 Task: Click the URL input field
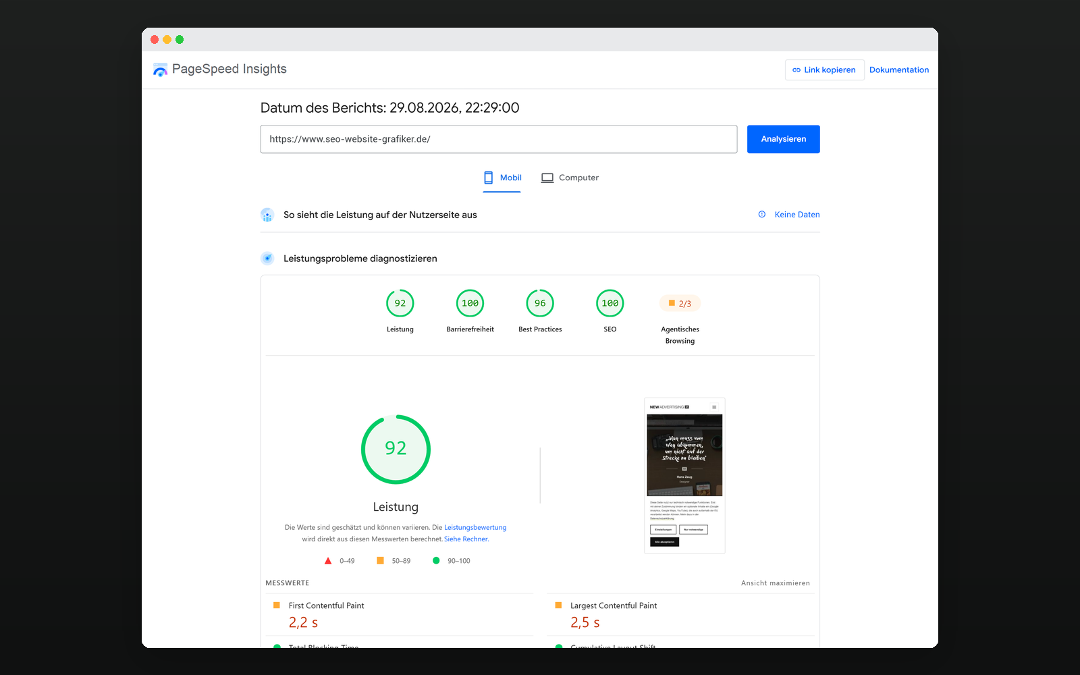pyautogui.click(x=499, y=139)
